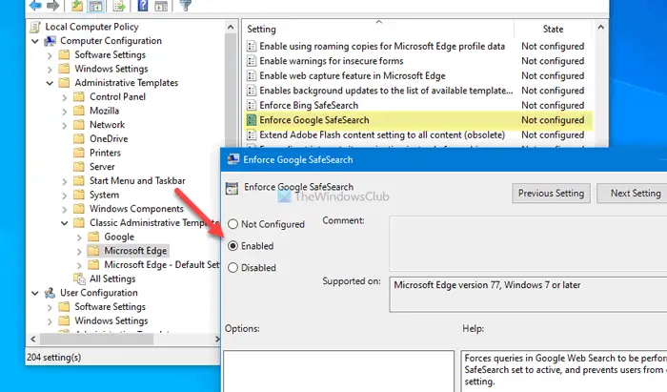Expand the Windows Components tree node
The image size is (667, 392).
click(x=65, y=210)
